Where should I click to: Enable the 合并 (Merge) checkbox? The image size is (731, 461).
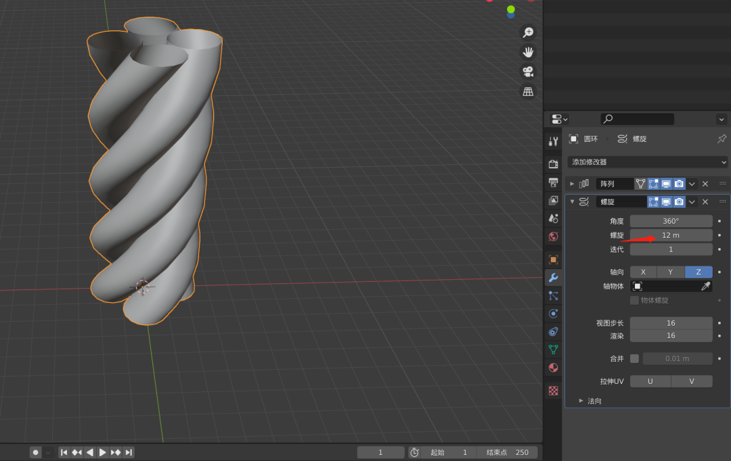pyautogui.click(x=634, y=358)
